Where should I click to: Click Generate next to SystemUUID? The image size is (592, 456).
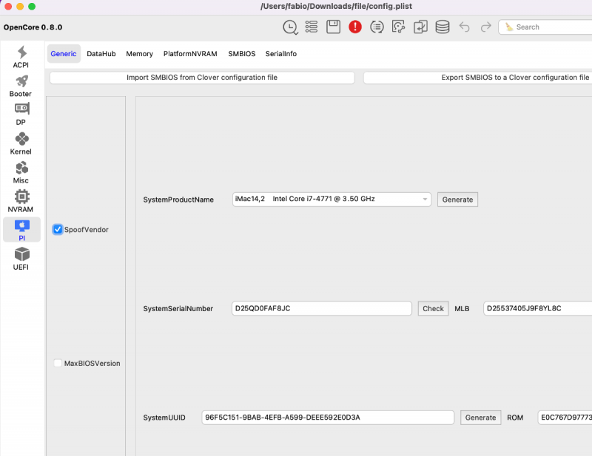pyautogui.click(x=480, y=418)
